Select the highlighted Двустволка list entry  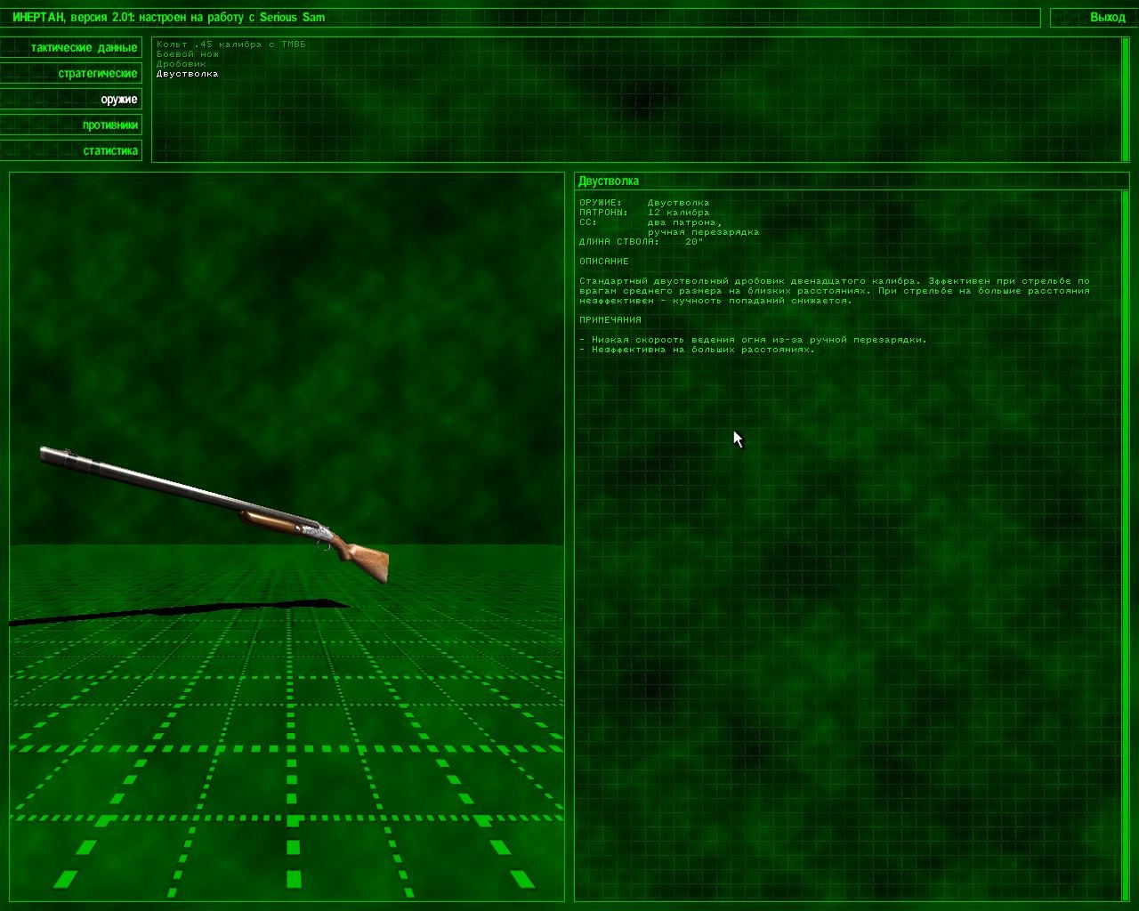tap(188, 74)
